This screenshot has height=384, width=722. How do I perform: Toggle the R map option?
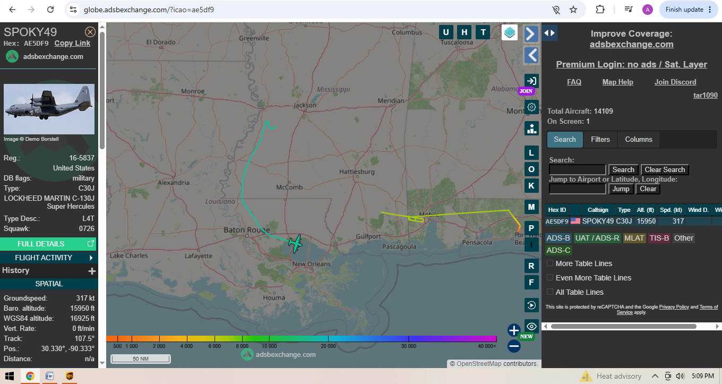(531, 266)
